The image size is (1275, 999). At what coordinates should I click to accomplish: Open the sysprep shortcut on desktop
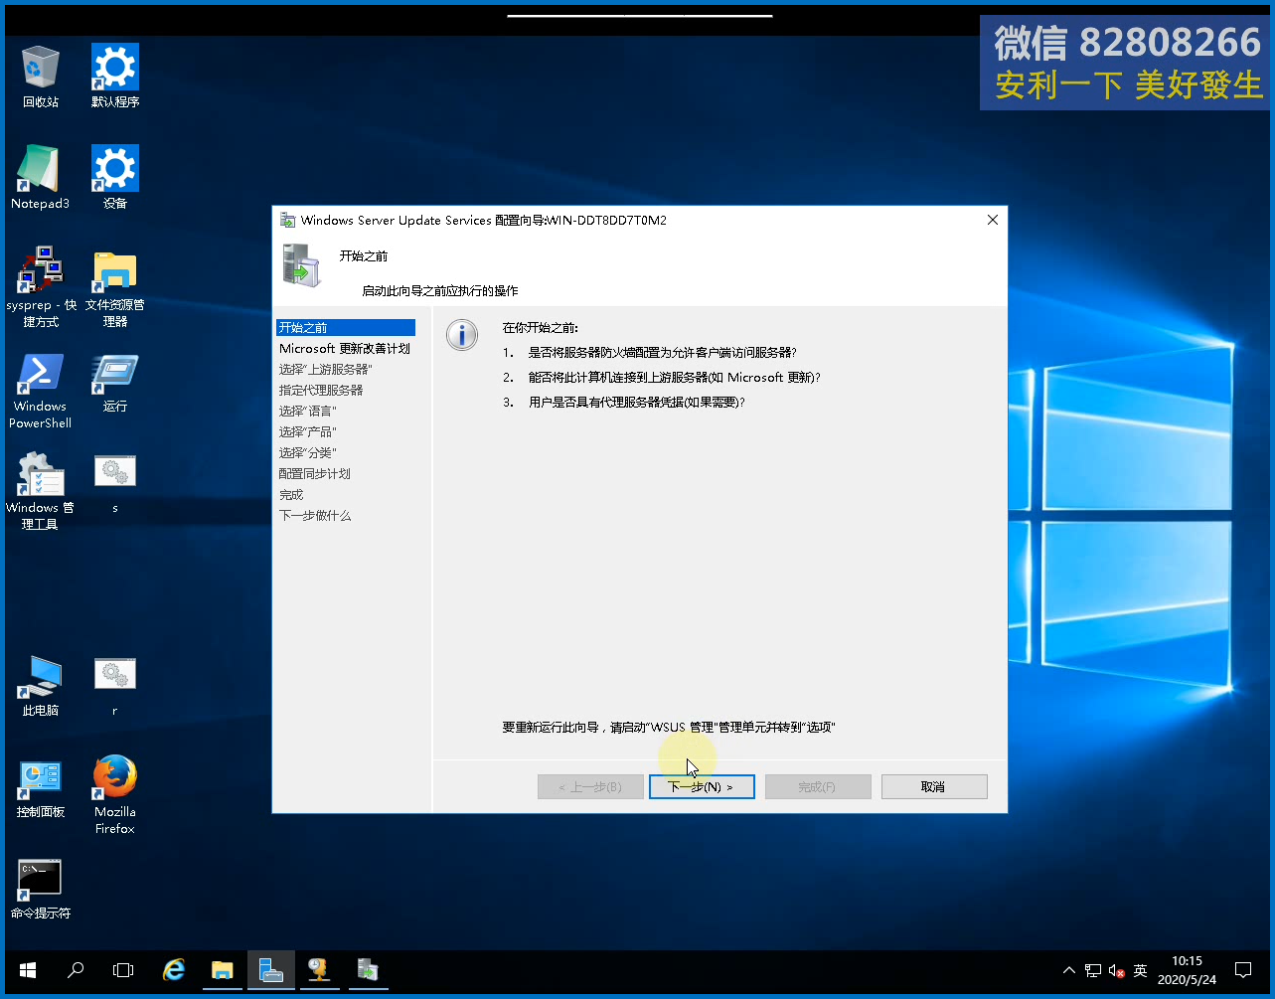[x=41, y=286]
